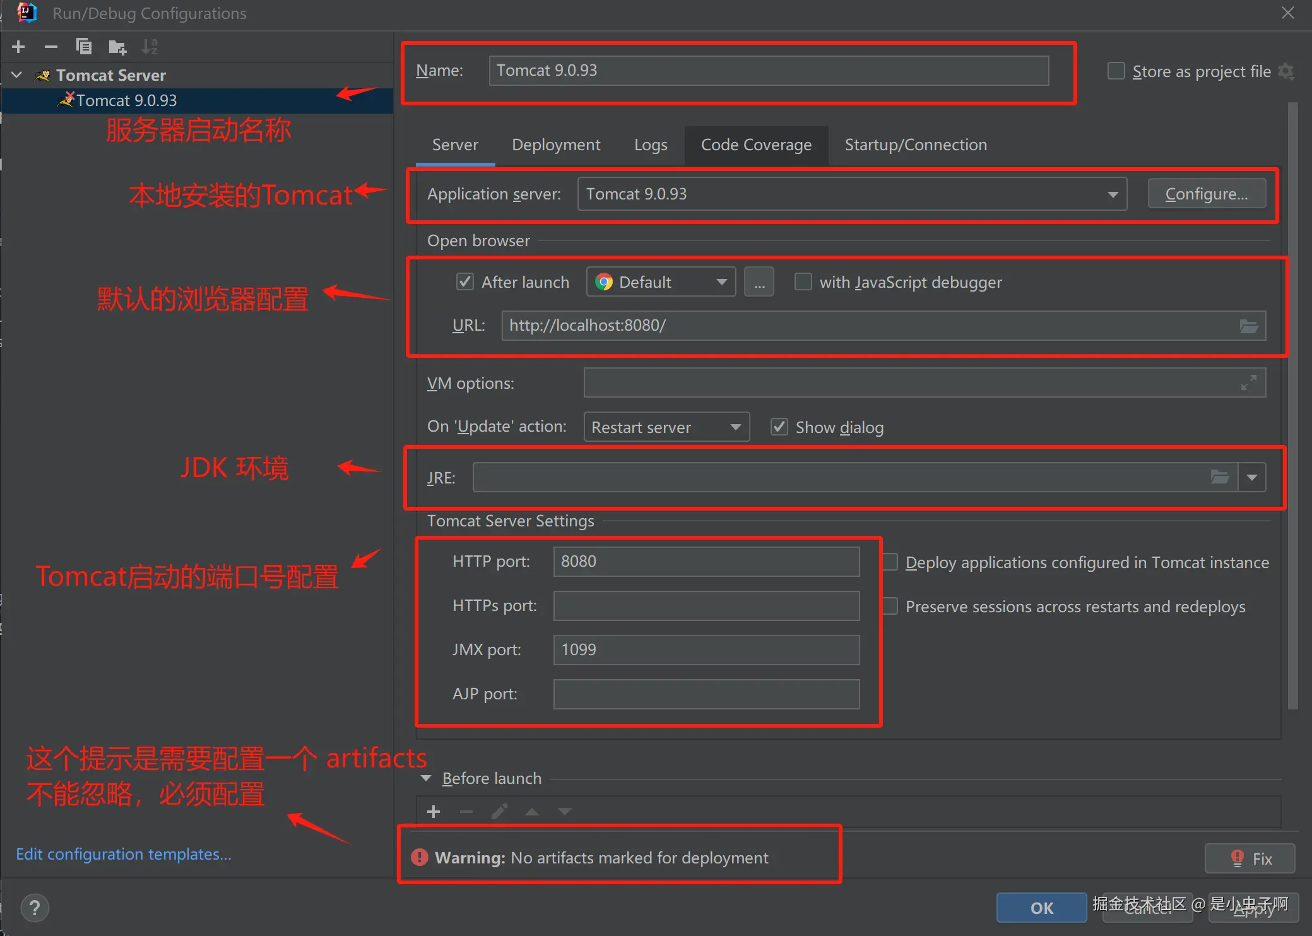This screenshot has height=936, width=1312.
Task: Uncheck the After launch checkbox
Action: tap(465, 281)
